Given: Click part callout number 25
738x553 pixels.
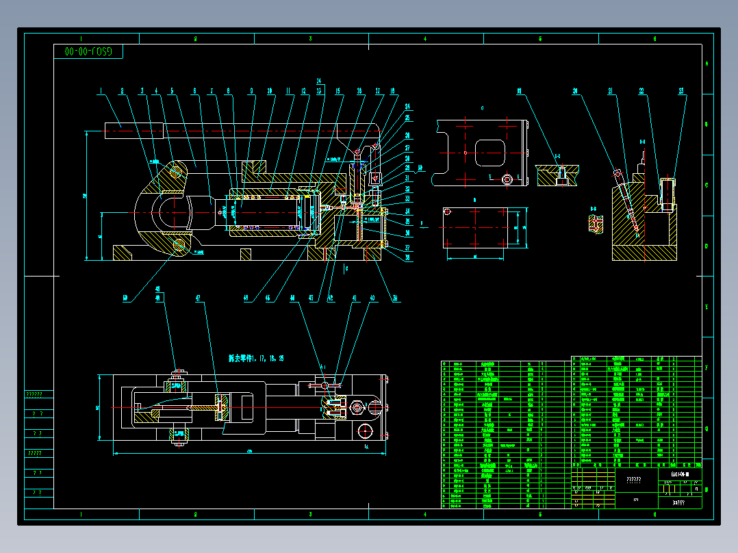Looking at the screenshot, I should pos(407,118).
